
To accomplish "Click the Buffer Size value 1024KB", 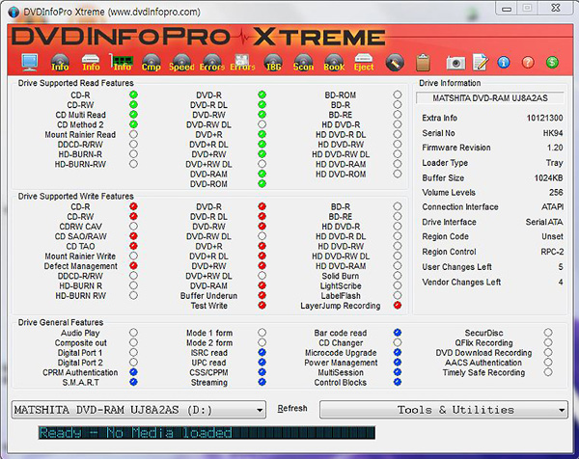I will (548, 178).
